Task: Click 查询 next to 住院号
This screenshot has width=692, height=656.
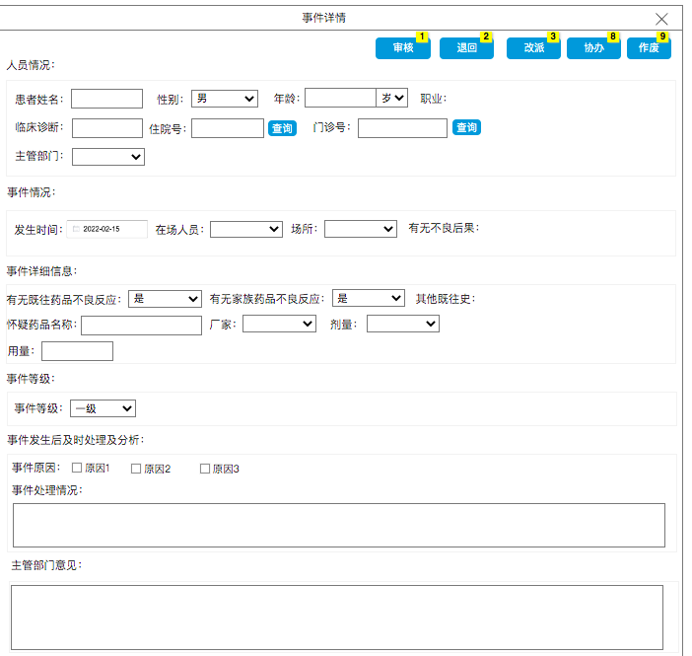Action: pyautogui.click(x=283, y=128)
